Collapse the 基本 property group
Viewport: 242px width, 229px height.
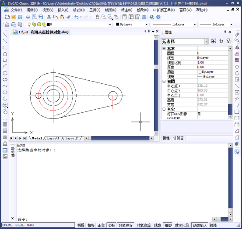(164, 49)
